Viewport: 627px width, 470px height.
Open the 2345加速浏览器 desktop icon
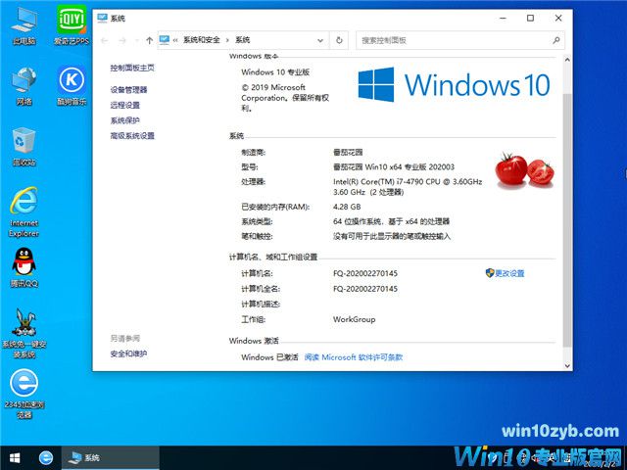pos(24,394)
